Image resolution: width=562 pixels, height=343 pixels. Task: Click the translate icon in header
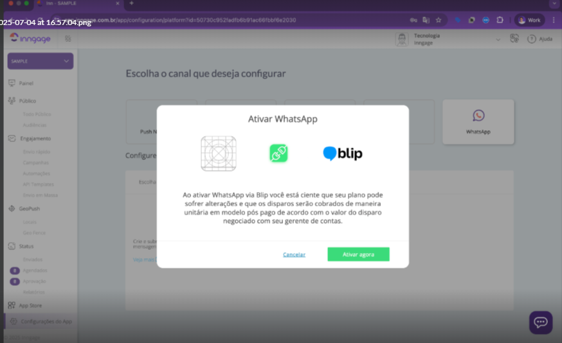[514, 39]
